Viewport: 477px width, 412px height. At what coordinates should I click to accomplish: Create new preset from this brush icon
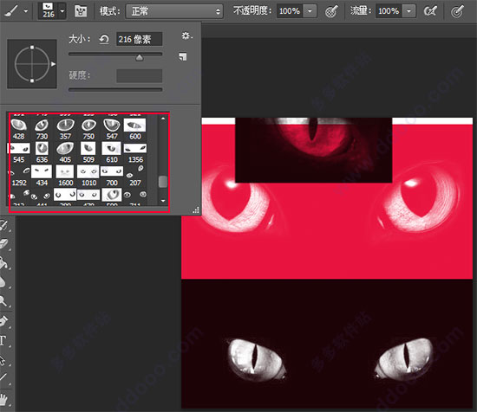pos(182,56)
